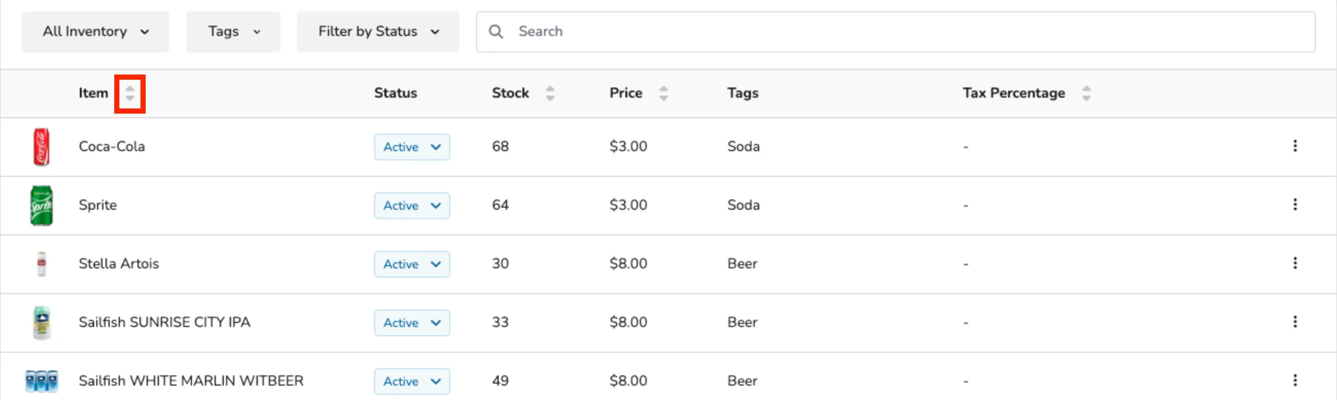Screen dimensions: 1337x400
Task: Click the Stock column header
Action: 510,94
